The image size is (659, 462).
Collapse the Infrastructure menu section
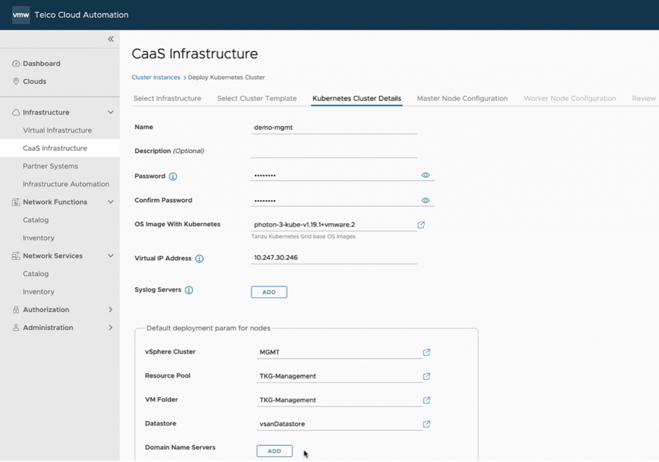pyautogui.click(x=111, y=113)
